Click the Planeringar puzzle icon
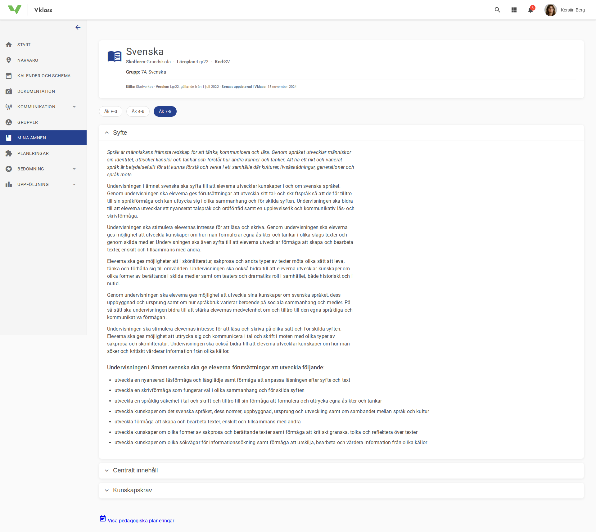Viewport: 596px width, 532px height. click(9, 153)
